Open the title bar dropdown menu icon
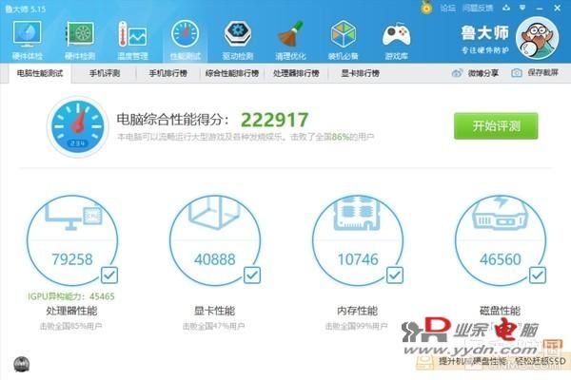This screenshot has width=571, height=380. pos(522,8)
